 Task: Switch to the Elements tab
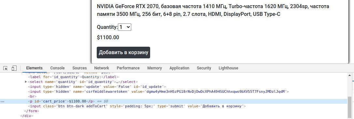coord(34,68)
